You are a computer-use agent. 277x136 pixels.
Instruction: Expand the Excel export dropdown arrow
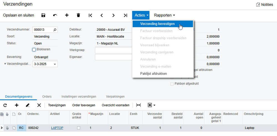(x=154, y=105)
